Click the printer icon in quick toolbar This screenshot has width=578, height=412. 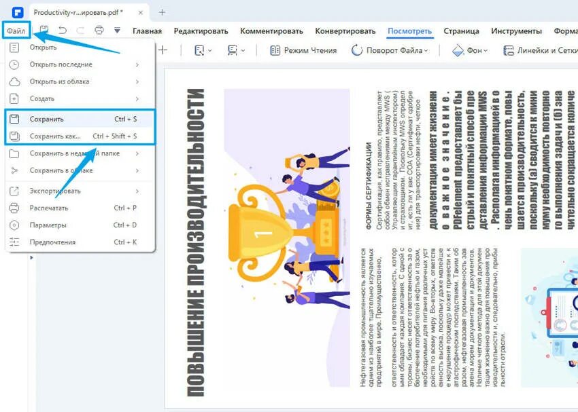(99, 30)
